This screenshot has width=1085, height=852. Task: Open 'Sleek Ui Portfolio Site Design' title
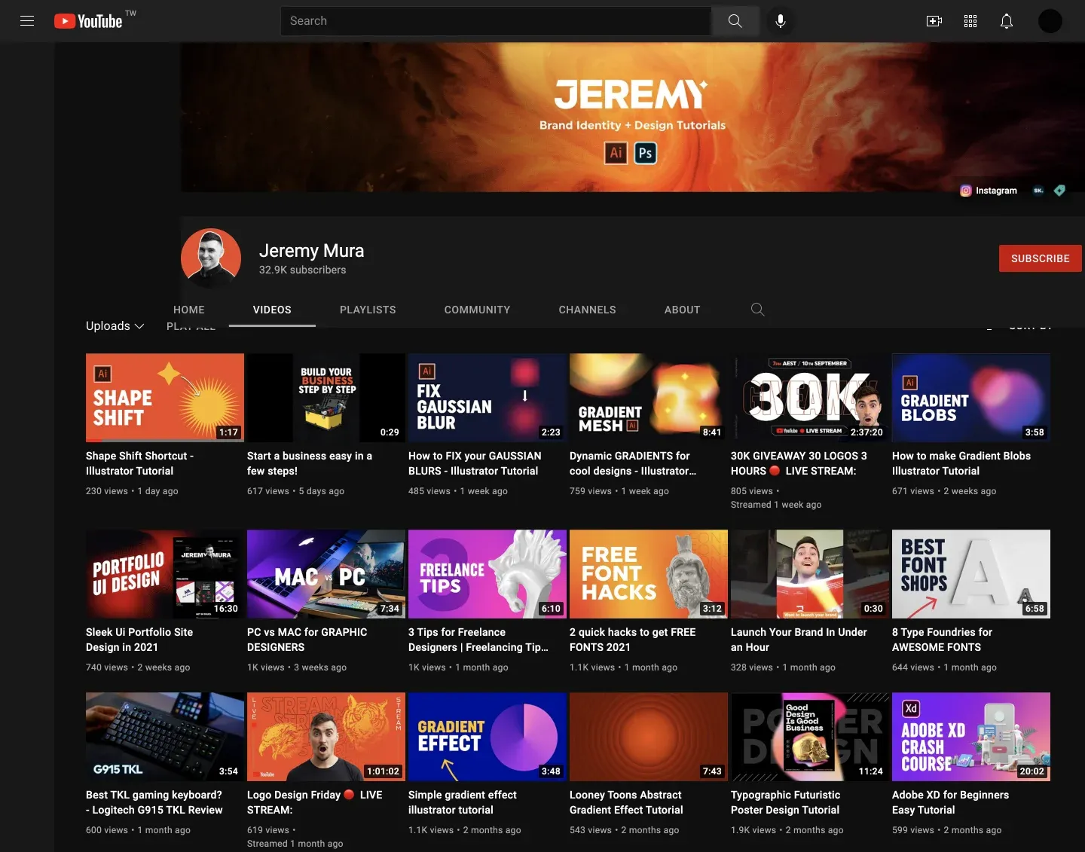tap(139, 640)
